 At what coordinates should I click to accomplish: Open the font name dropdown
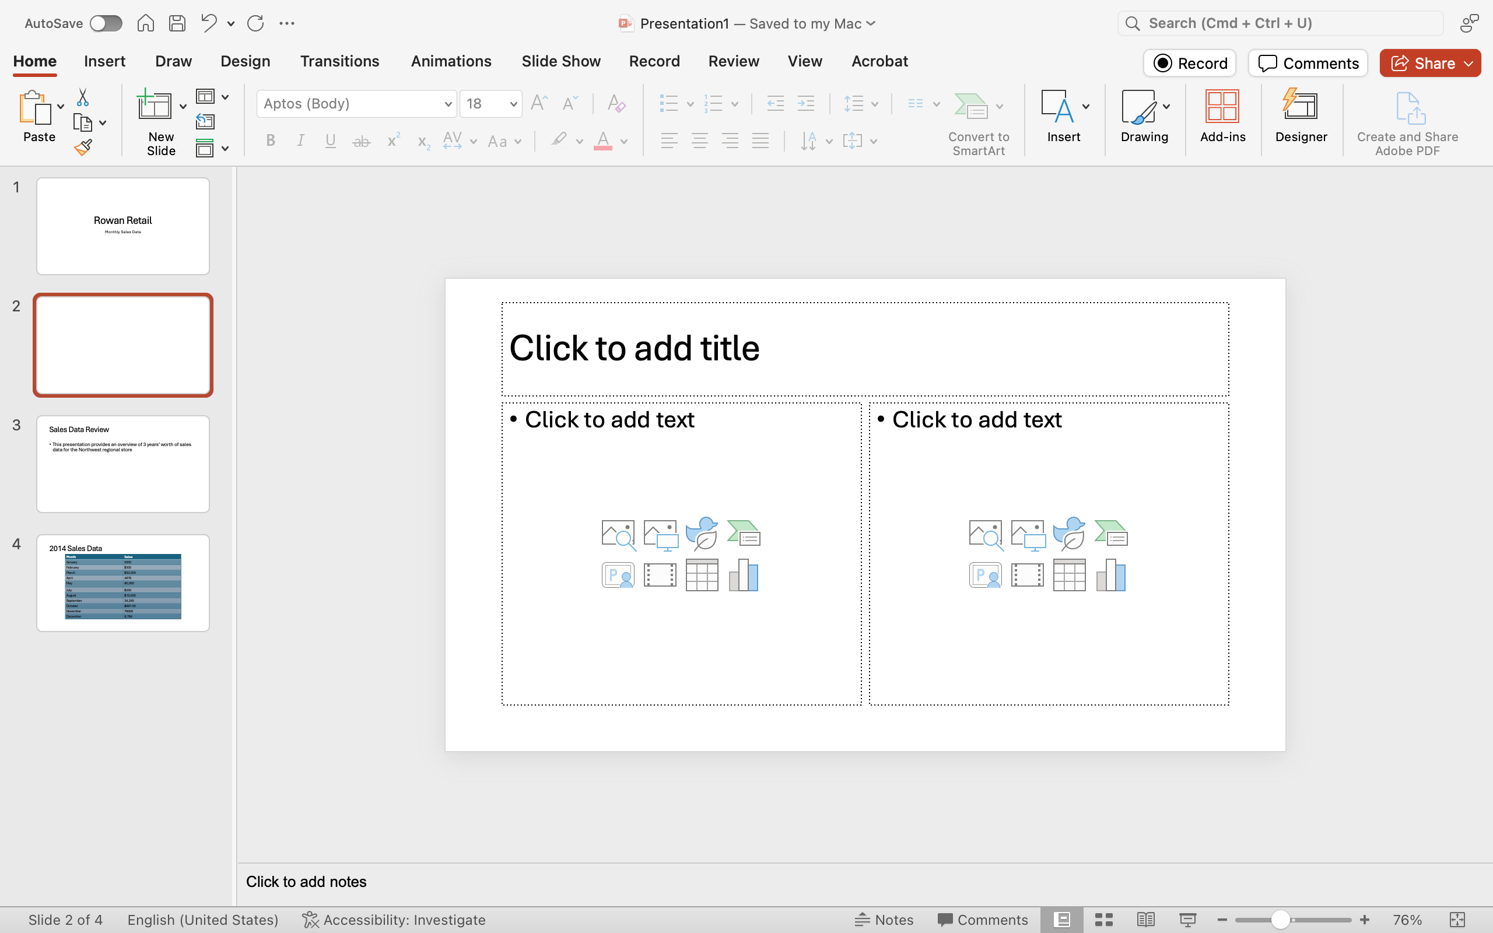[x=448, y=104]
